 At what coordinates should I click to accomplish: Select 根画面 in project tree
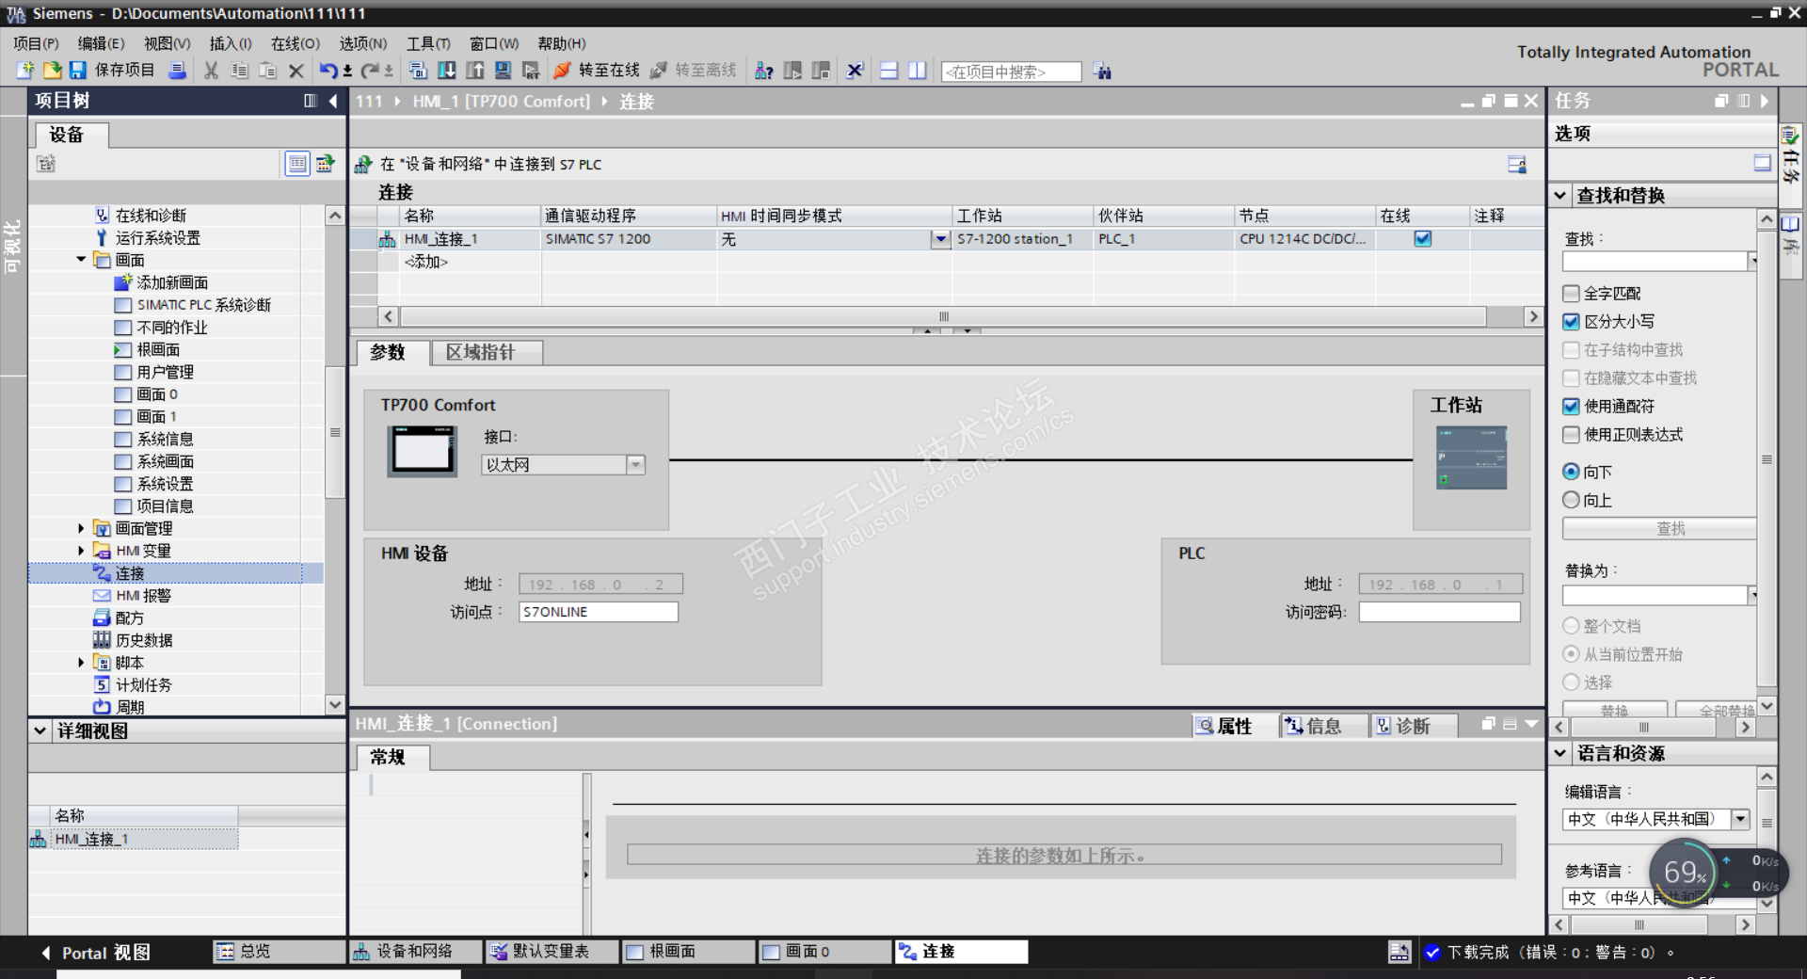pyautogui.click(x=158, y=350)
